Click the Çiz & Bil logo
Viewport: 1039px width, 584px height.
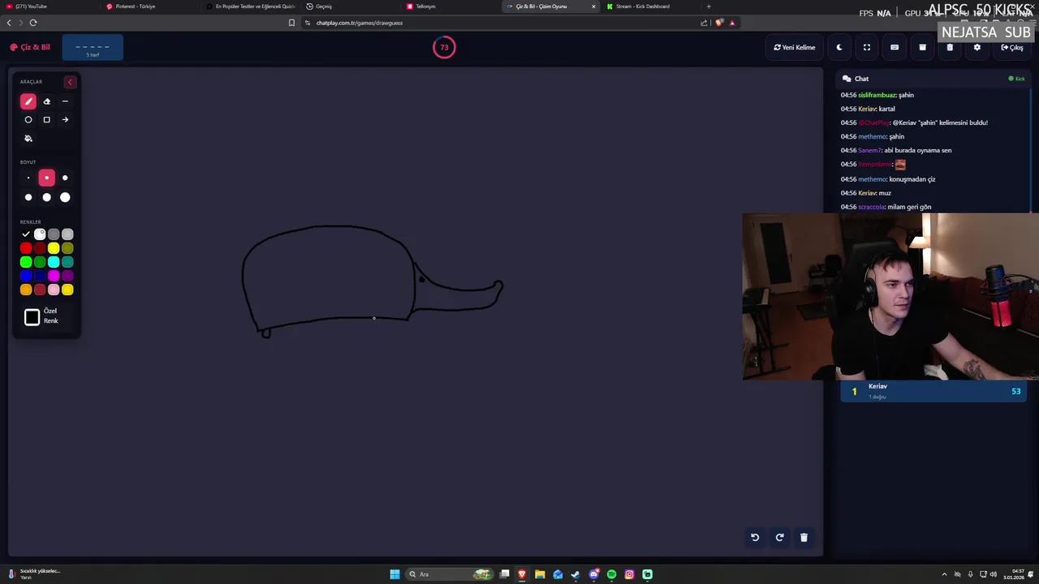pyautogui.click(x=30, y=47)
